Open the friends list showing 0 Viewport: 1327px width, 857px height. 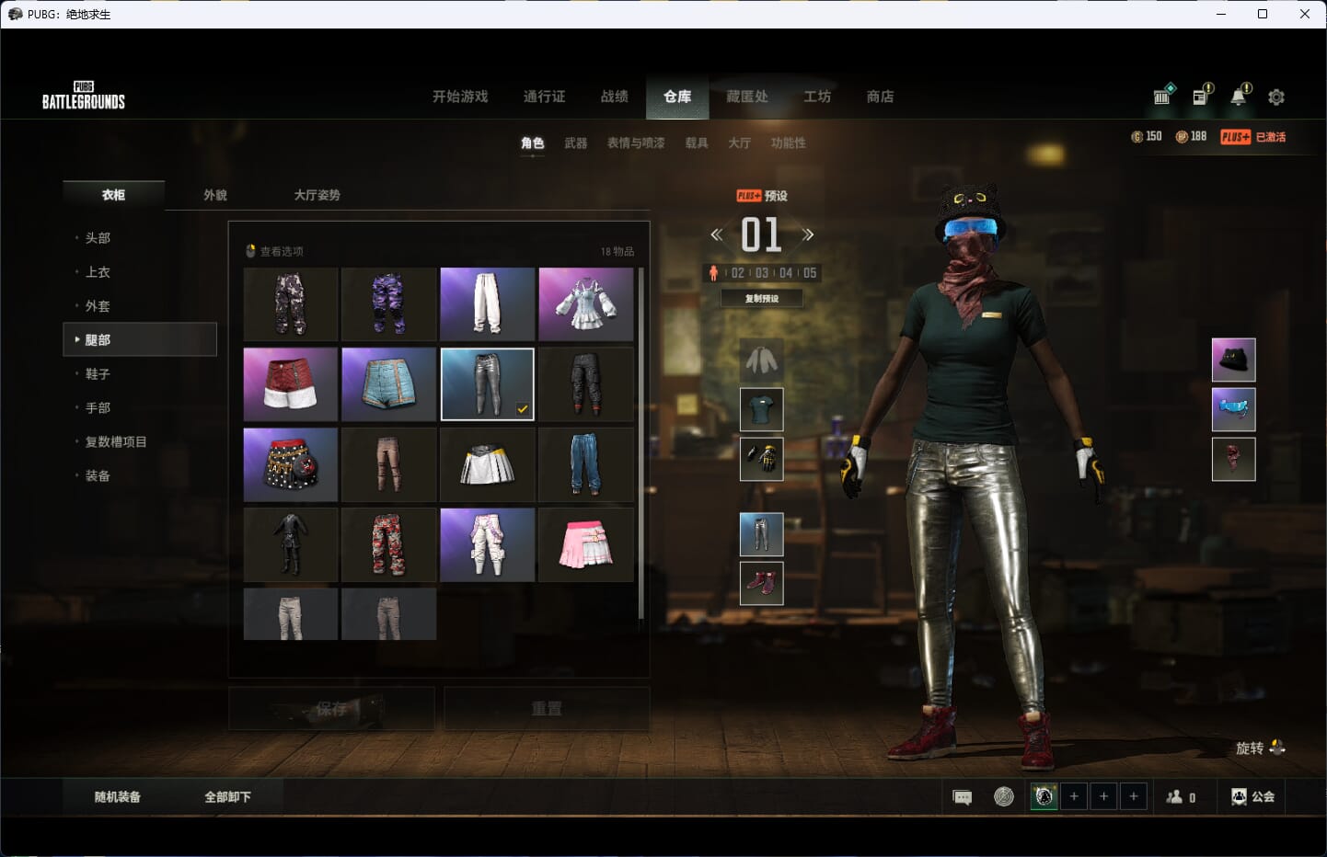click(1181, 797)
